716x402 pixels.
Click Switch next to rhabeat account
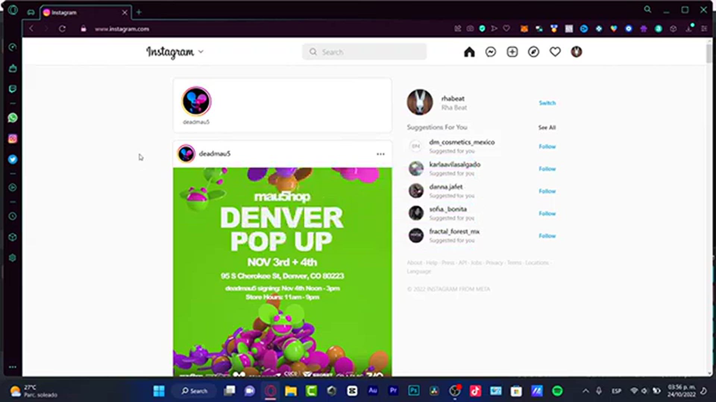(x=547, y=103)
